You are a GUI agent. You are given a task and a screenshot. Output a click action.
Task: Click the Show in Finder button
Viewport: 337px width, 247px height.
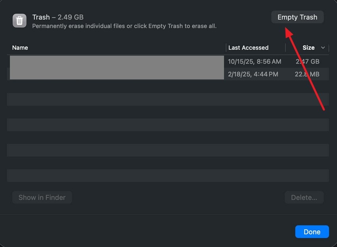tap(42, 197)
